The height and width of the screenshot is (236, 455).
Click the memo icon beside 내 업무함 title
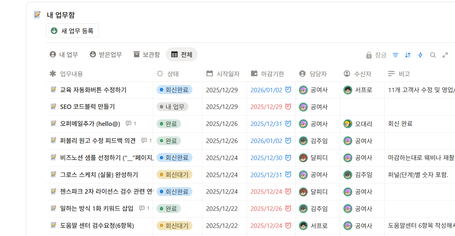37,15
